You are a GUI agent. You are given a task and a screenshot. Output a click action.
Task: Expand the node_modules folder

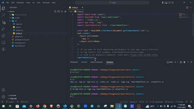[10, 15]
